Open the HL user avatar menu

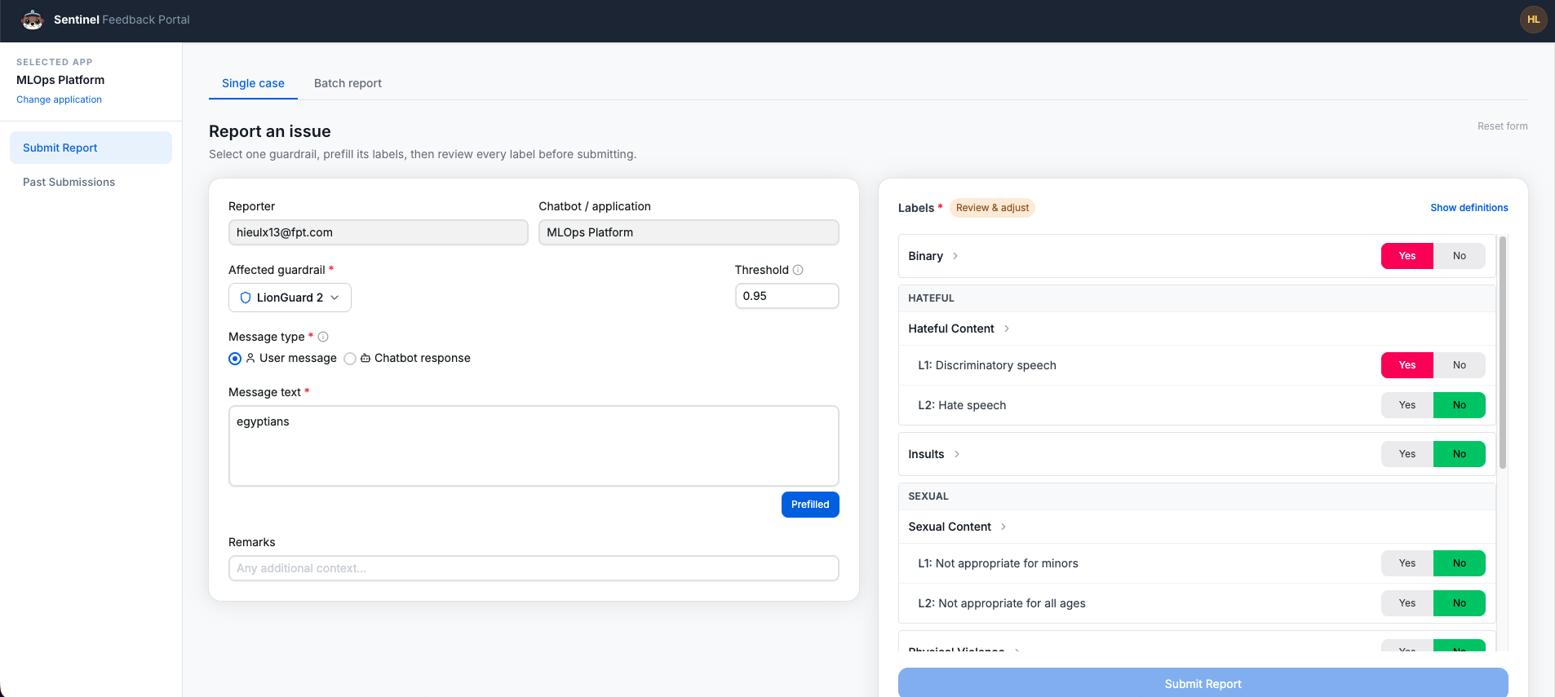1533,20
